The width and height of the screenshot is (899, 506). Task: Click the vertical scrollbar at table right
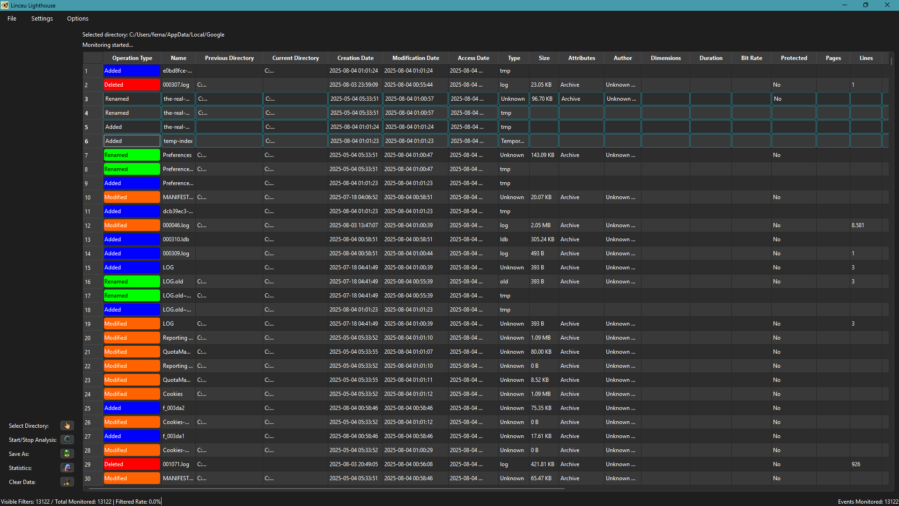tap(891, 62)
